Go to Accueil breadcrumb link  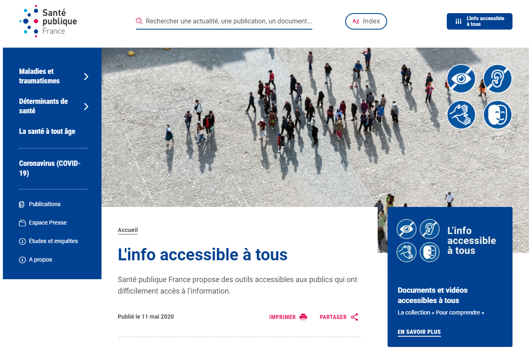point(128,230)
